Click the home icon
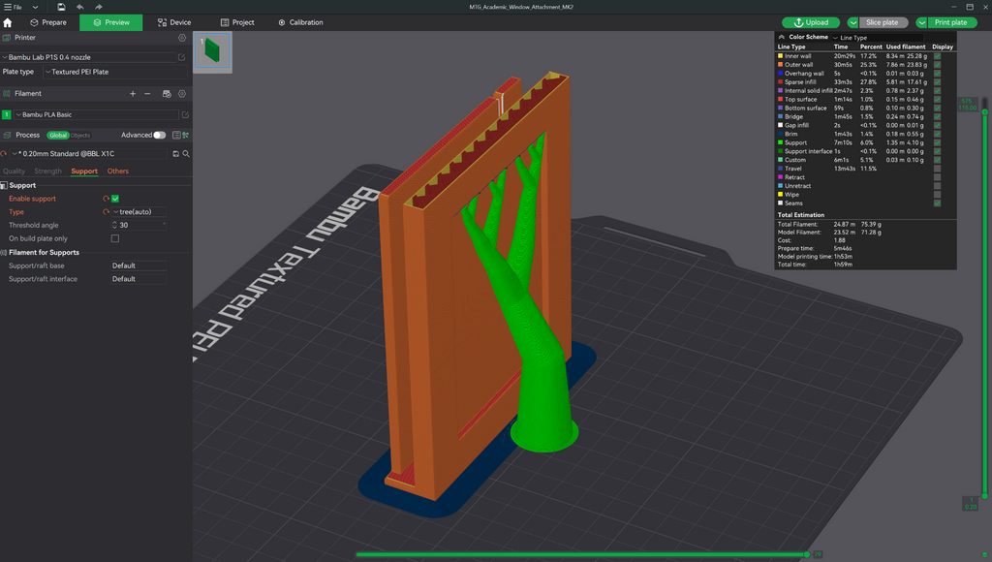Image resolution: width=992 pixels, height=562 pixels. point(8,22)
